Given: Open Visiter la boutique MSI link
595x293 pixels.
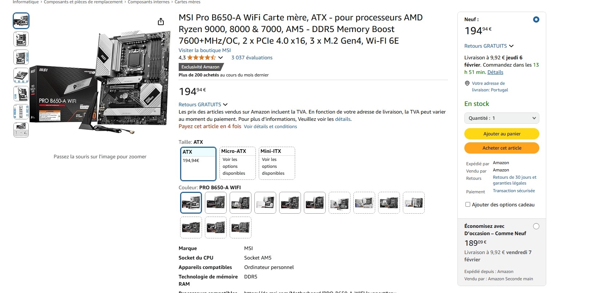Looking at the screenshot, I should [205, 50].
